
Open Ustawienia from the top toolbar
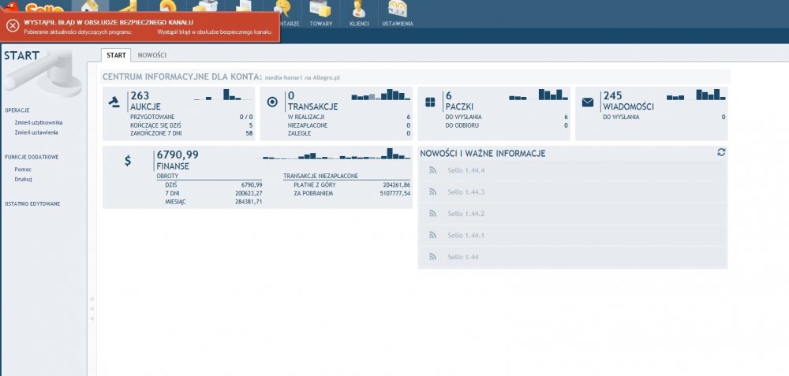(x=397, y=13)
